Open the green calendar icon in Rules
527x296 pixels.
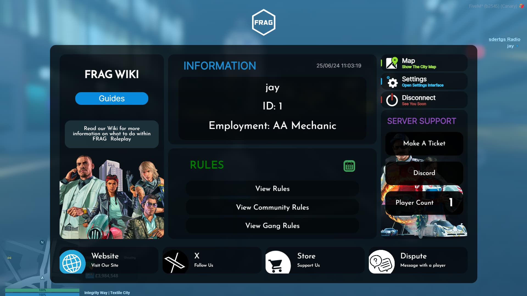pos(349,166)
